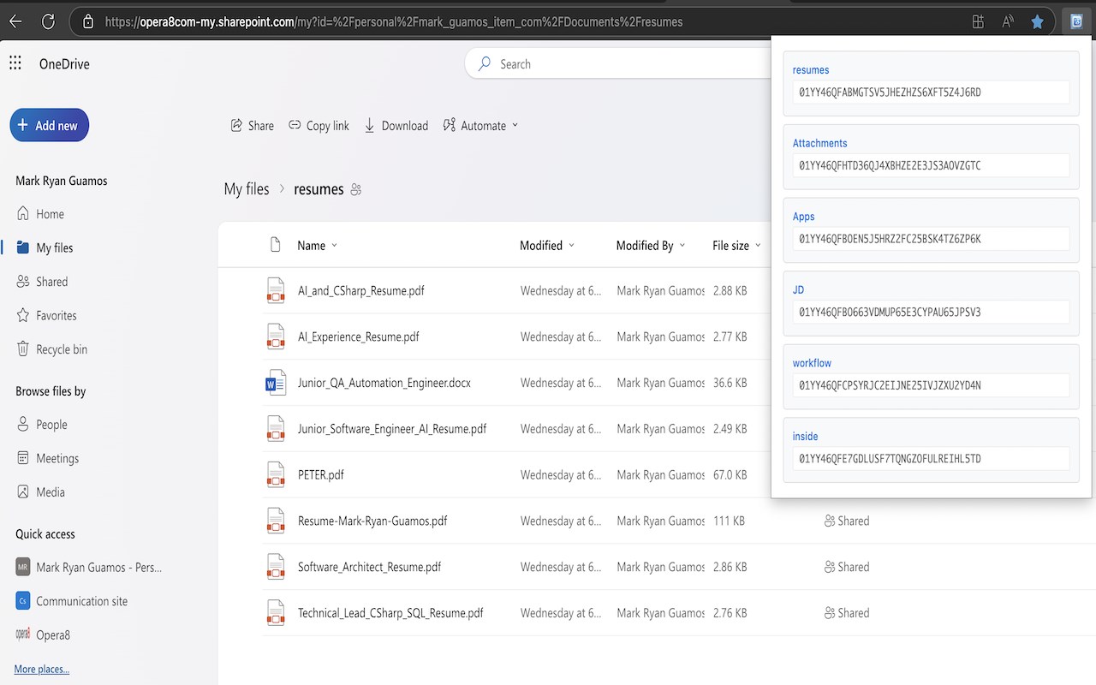Click the browser reload button

coord(49,22)
